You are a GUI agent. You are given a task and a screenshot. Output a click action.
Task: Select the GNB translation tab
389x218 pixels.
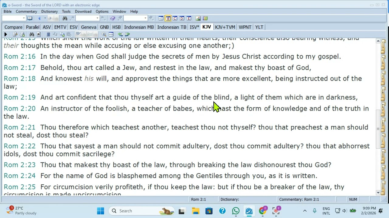[x=104, y=27]
